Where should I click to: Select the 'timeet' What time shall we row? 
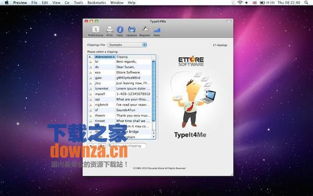pyautogui.click(x=120, y=121)
